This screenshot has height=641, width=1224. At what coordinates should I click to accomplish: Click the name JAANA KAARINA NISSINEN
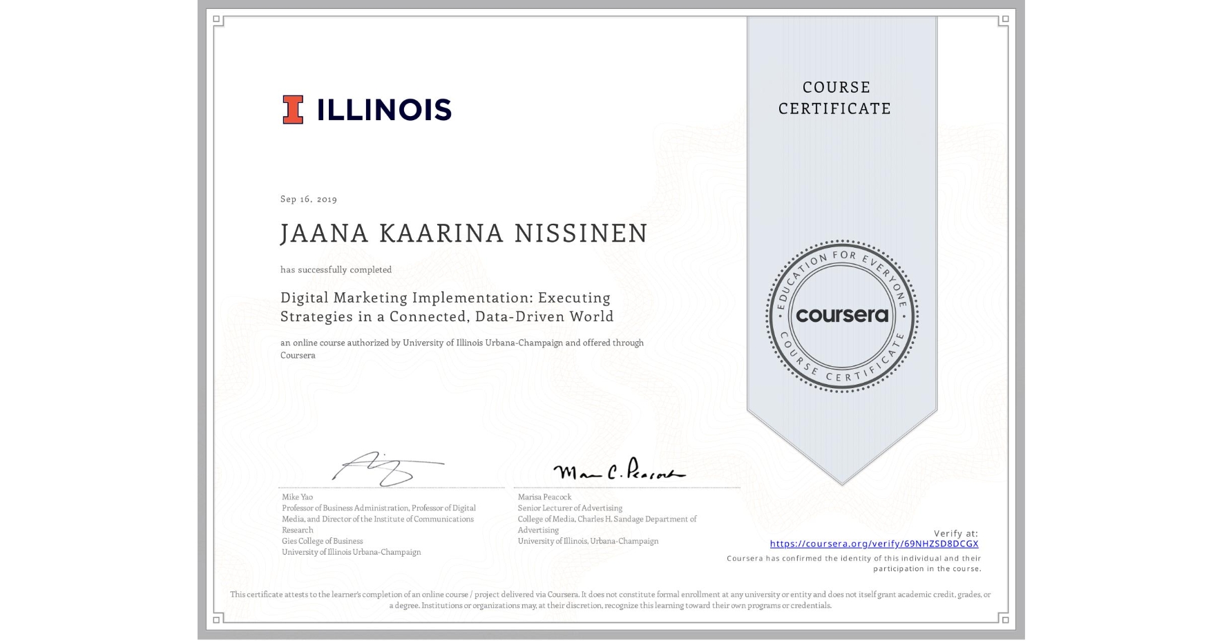464,233
